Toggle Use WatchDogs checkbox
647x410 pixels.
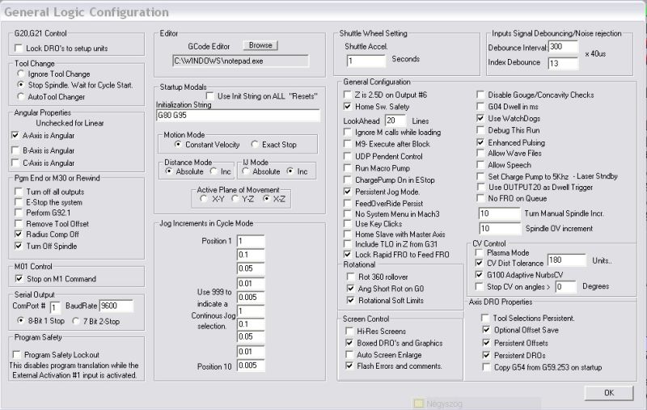click(x=480, y=118)
